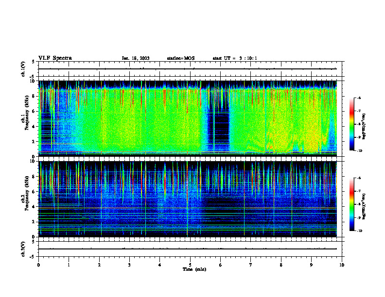
Task: Click the ch.2 'Frequency (kHz)' axis label
Action: (27, 193)
